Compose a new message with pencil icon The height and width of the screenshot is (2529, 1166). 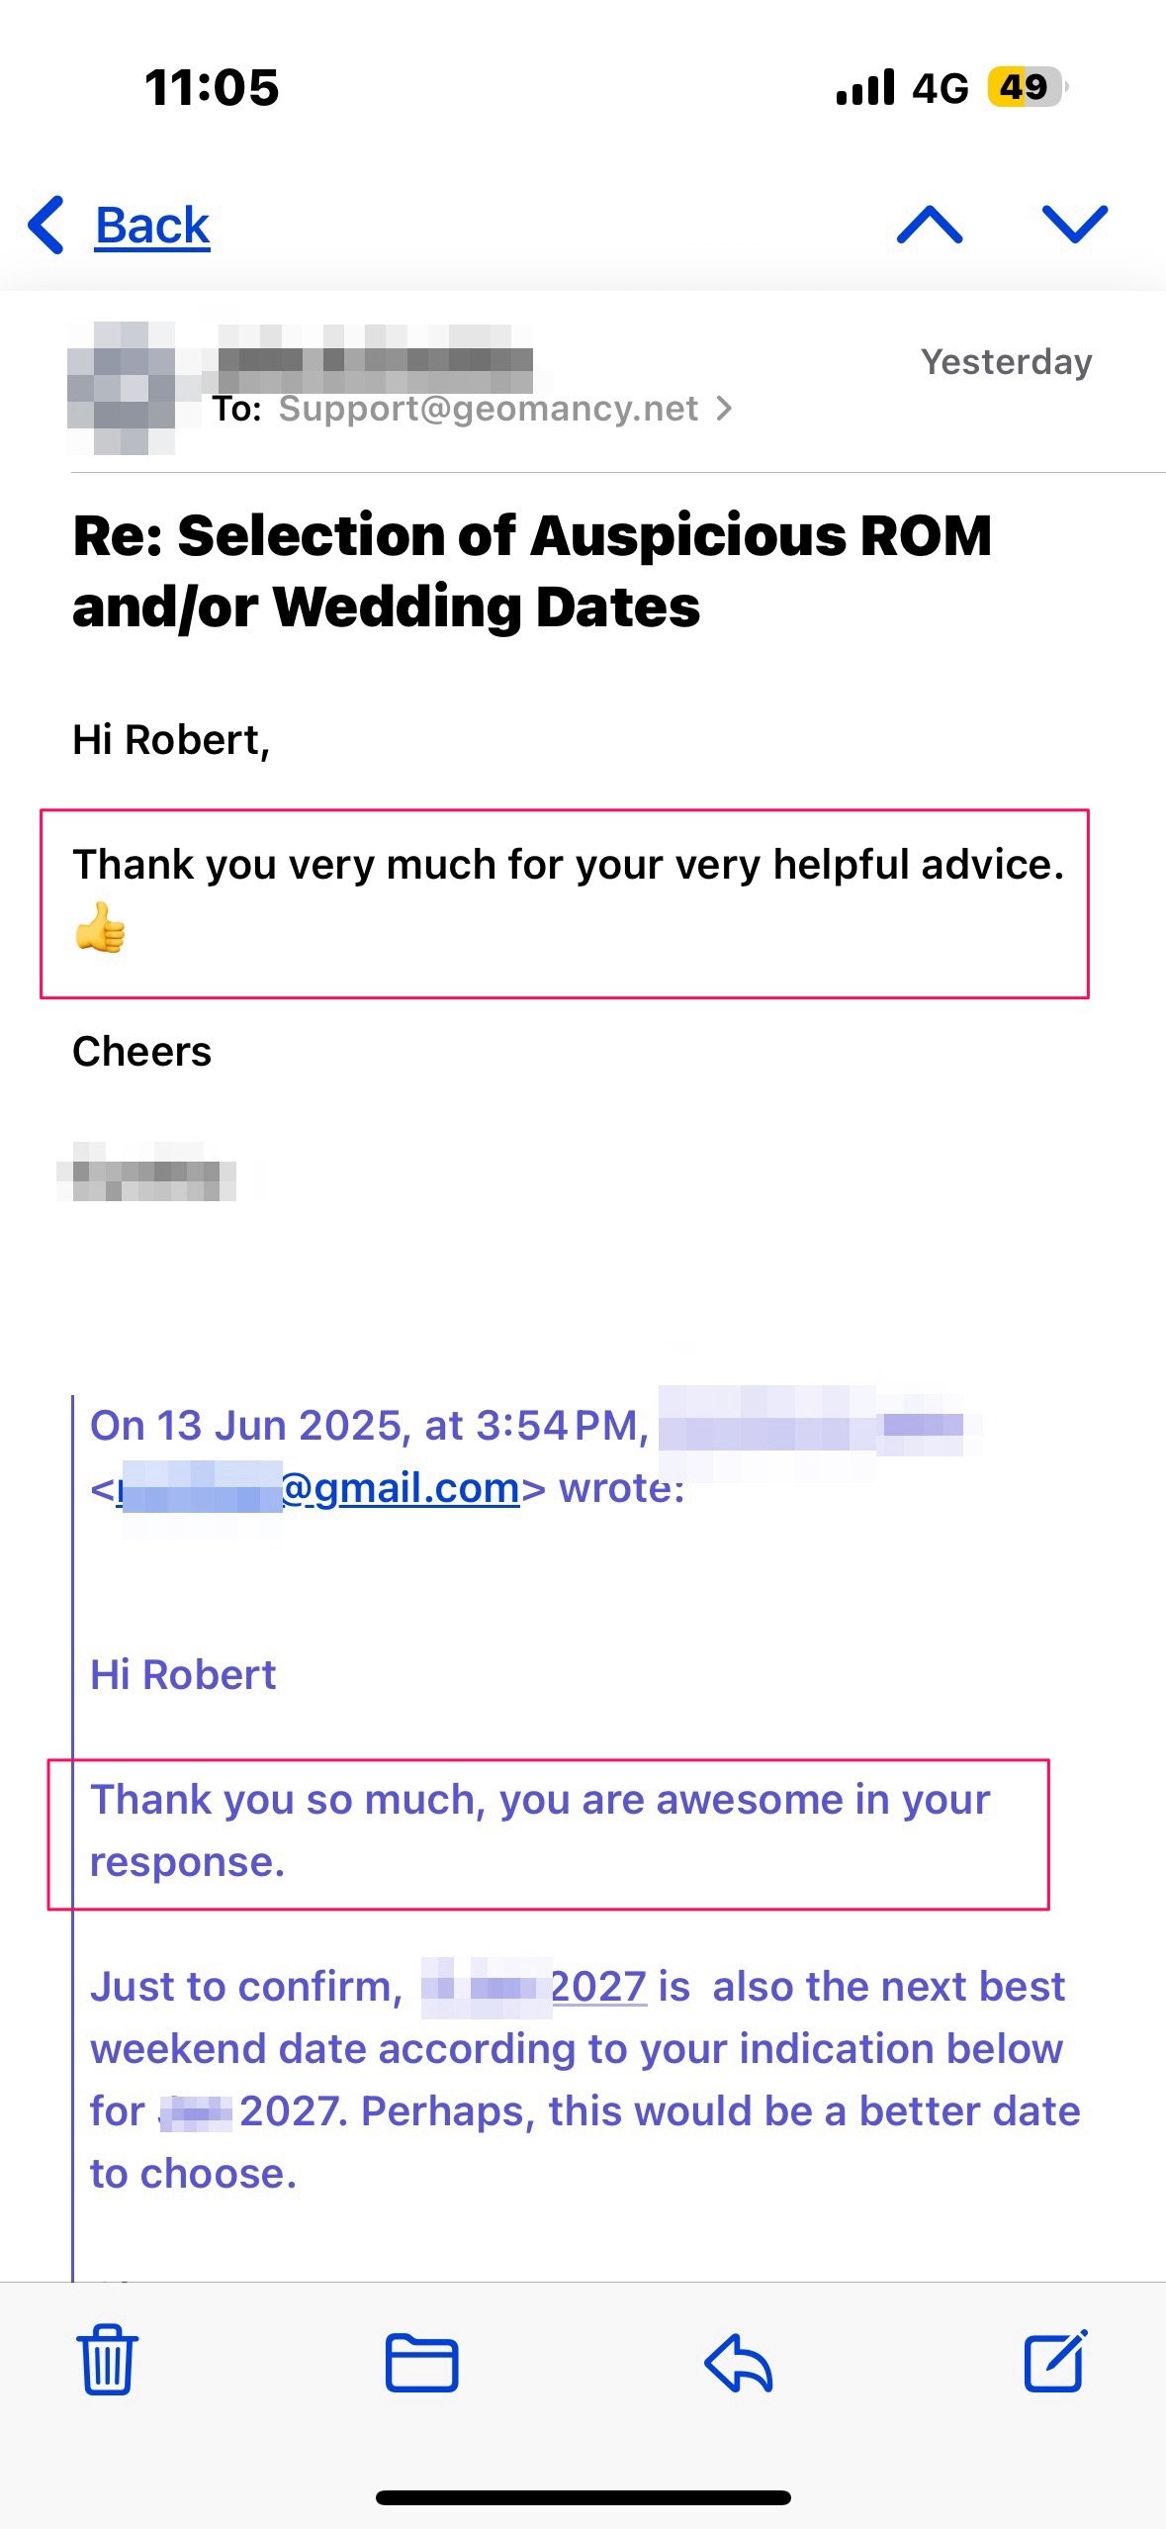[1055, 2361]
